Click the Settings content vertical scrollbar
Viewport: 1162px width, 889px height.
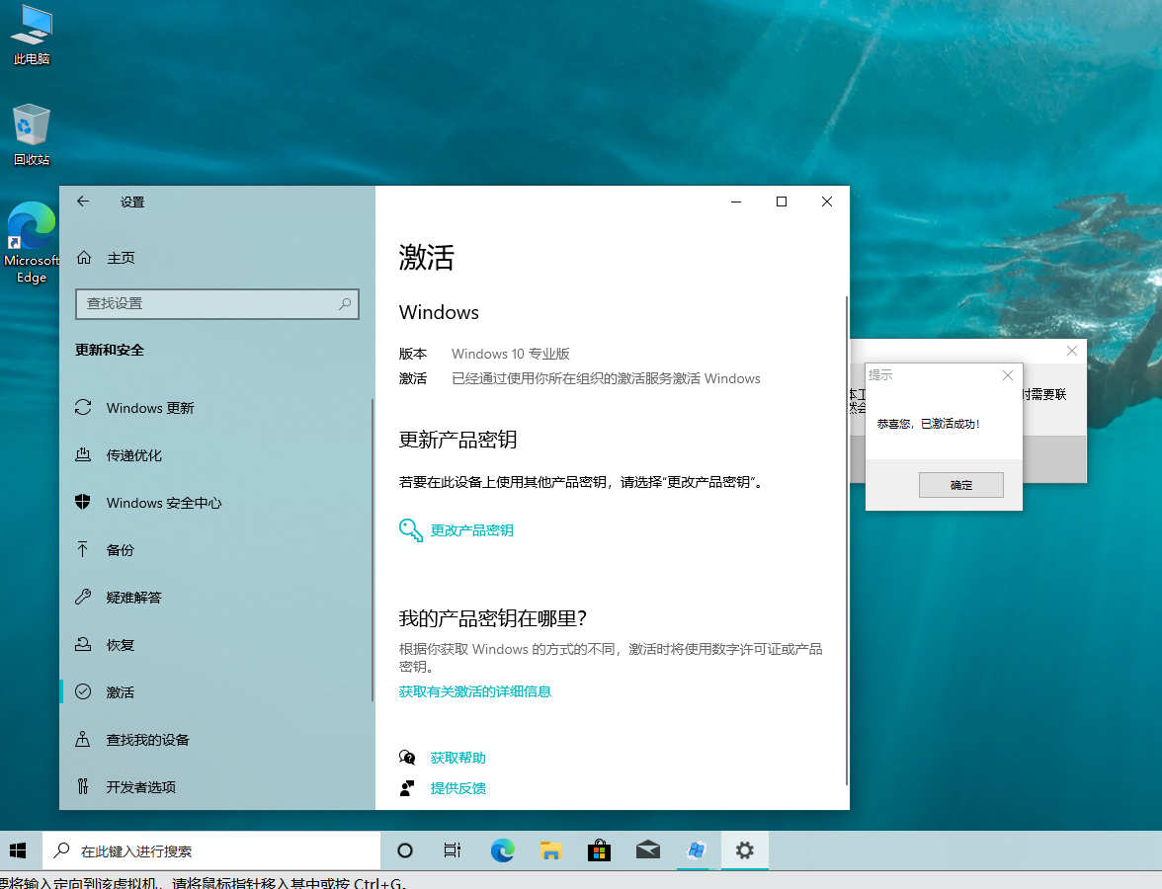coord(846,541)
